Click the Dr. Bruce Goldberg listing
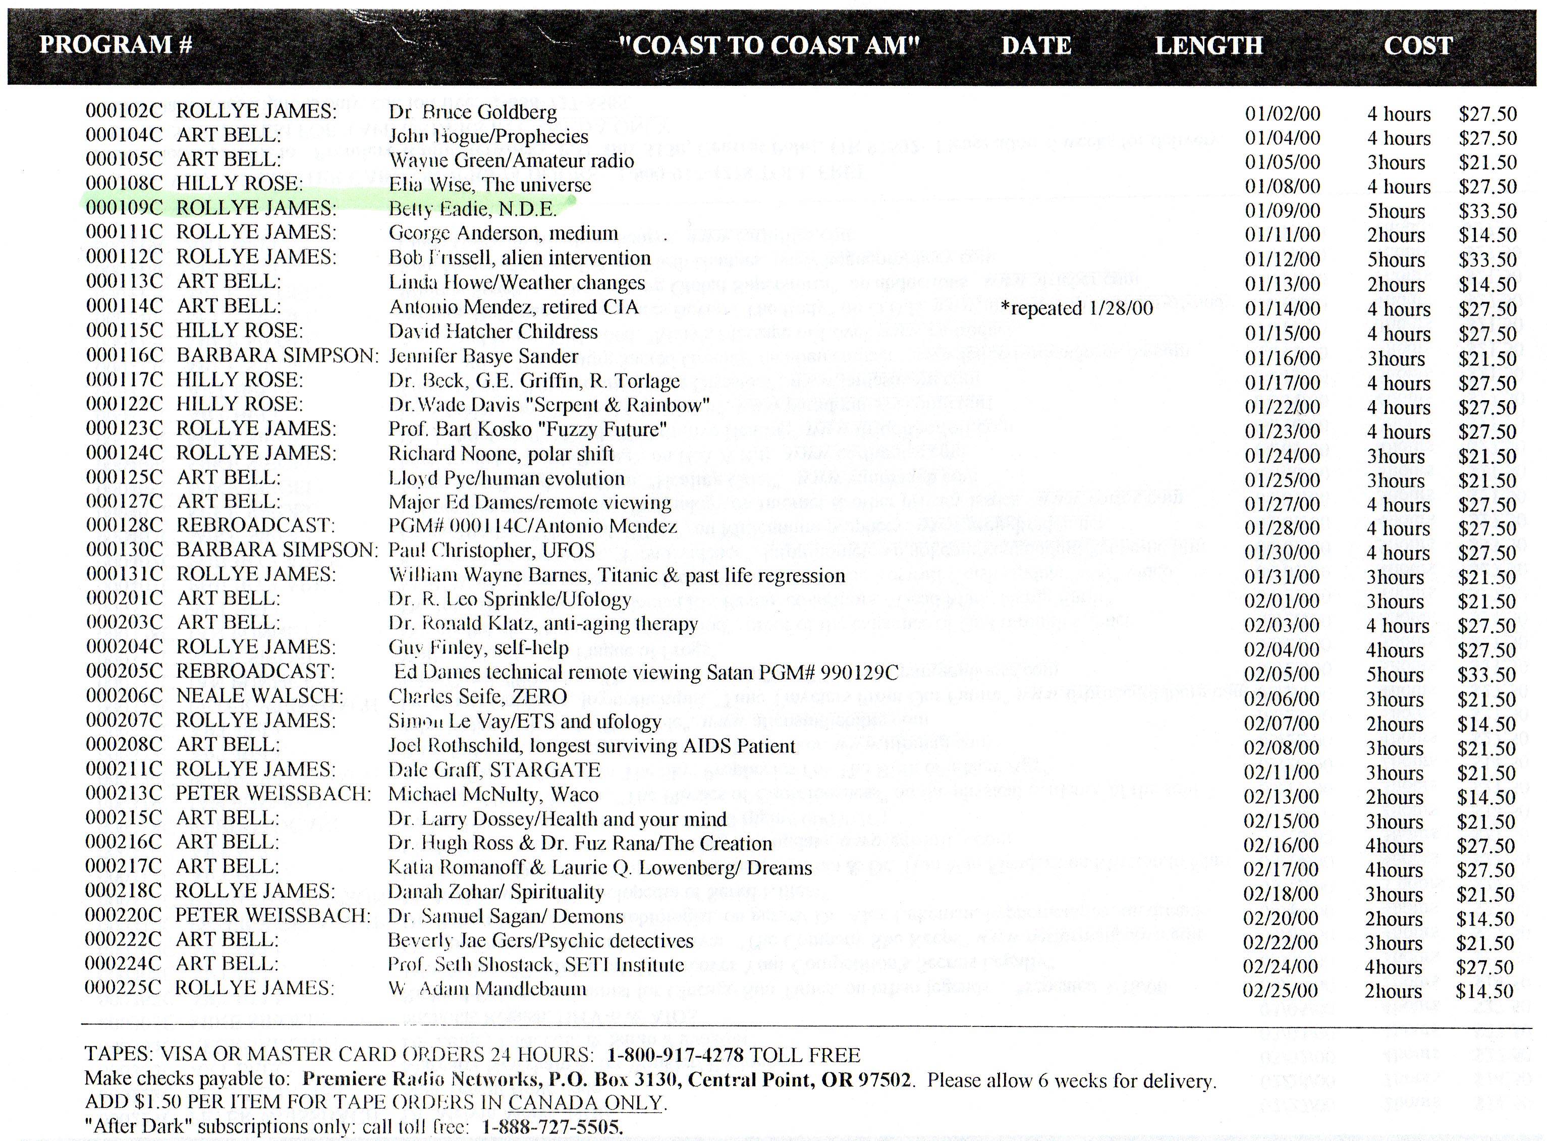Viewport: 1547px width, 1141px height. coord(472,112)
